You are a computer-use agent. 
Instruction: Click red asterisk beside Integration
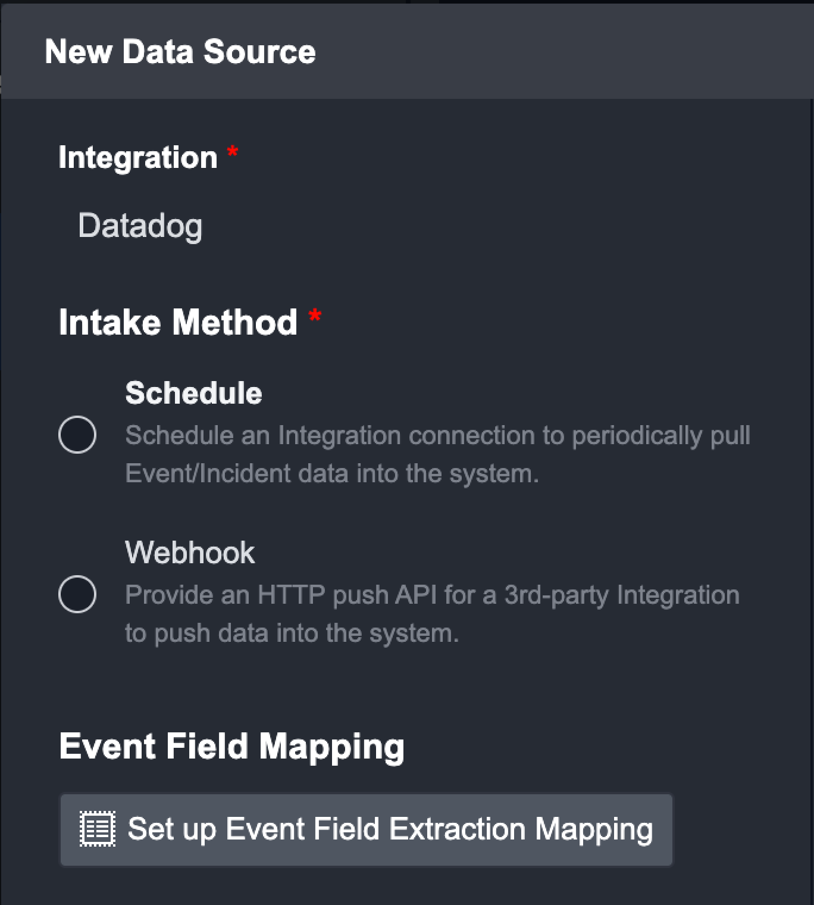pyautogui.click(x=232, y=153)
